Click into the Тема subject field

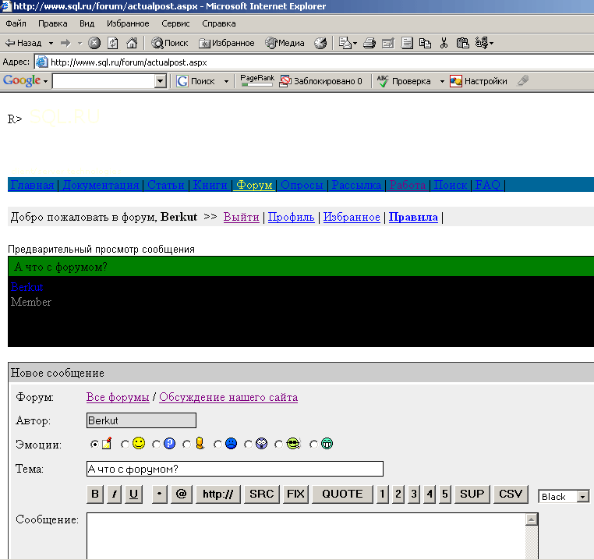click(x=234, y=469)
